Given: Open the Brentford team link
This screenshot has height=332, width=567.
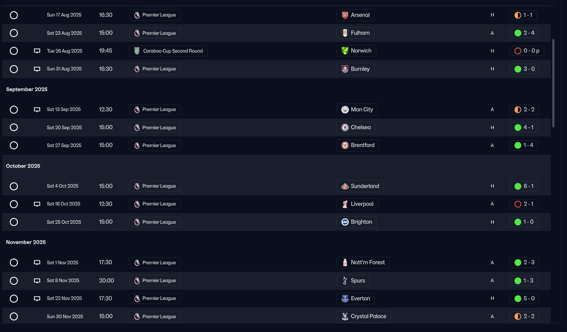Looking at the screenshot, I should pyautogui.click(x=358, y=145).
